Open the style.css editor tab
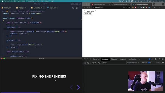 (53, 8)
